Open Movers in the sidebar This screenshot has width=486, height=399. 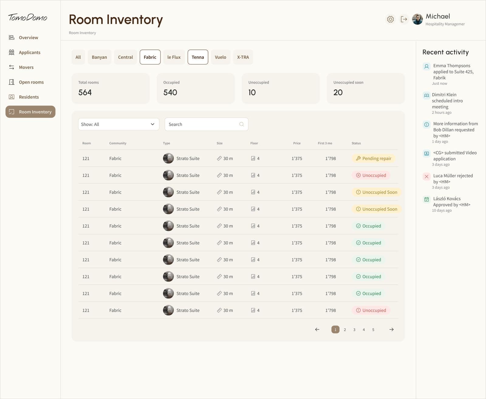[x=30, y=67]
